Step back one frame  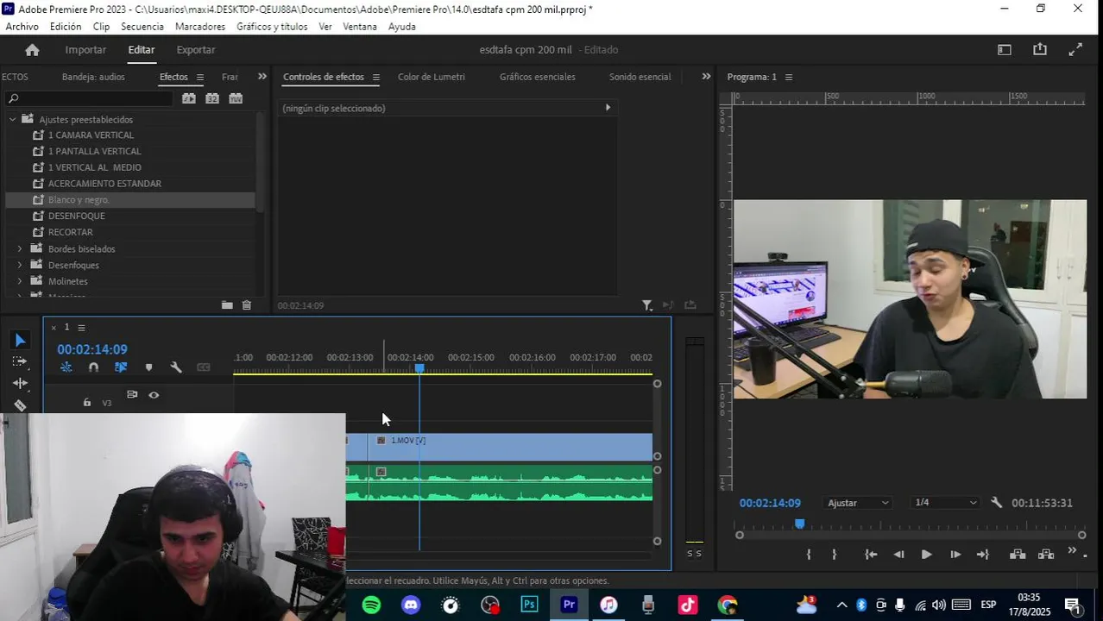click(898, 555)
